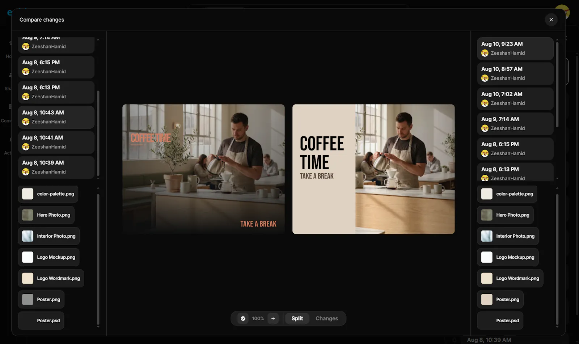Click ZeeshanHamid avatar on left Aug 8, 6:15 PM row
This screenshot has width=579, height=344.
click(26, 72)
